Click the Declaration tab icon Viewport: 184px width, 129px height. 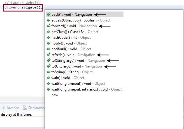25,108
